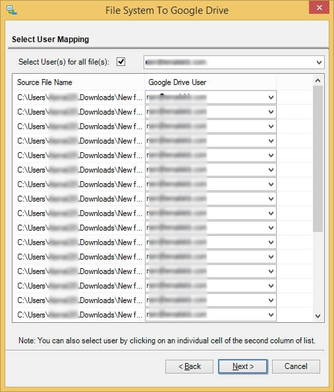The image size is (334, 392).
Task: Select the last visible source file path in the list
Action: pyautogui.click(x=80, y=315)
